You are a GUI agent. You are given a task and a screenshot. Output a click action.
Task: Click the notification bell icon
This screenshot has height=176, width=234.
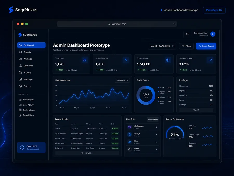pos(187,34)
